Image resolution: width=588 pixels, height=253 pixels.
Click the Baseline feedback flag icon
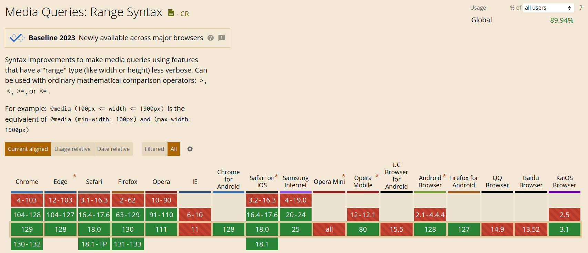click(222, 38)
